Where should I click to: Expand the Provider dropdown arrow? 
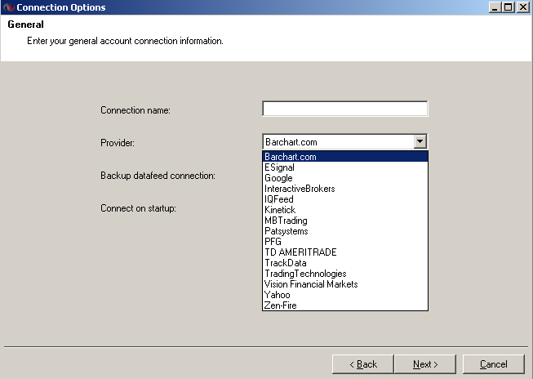click(420, 142)
